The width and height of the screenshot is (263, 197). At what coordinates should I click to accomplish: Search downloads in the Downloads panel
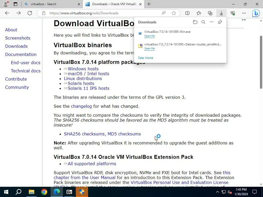[203, 22]
